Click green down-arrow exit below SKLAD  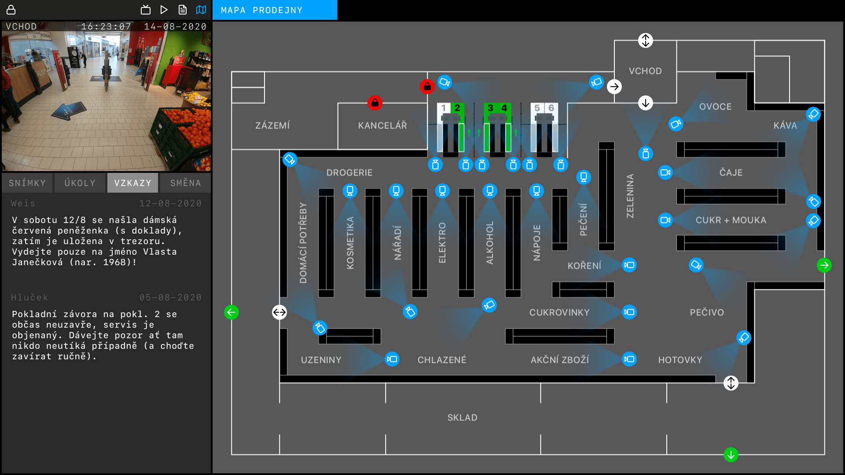(731, 454)
